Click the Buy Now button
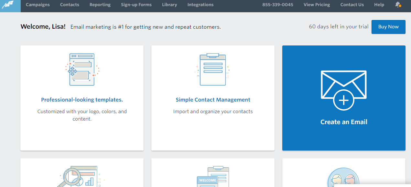Image resolution: width=411 pixels, height=187 pixels. (388, 27)
